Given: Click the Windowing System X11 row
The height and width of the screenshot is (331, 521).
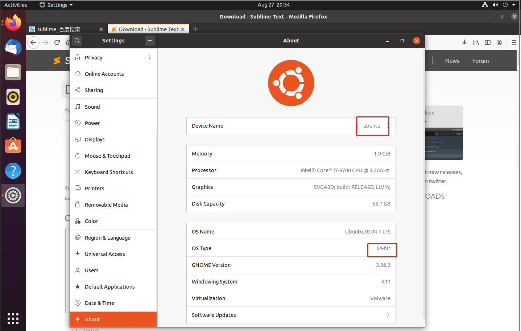Looking at the screenshot, I should [291, 281].
